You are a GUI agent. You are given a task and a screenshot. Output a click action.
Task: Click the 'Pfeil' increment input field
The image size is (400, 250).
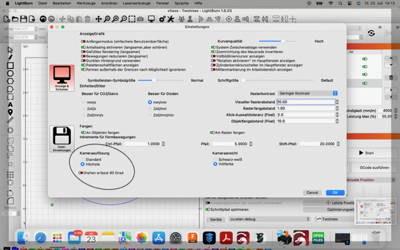point(230,144)
